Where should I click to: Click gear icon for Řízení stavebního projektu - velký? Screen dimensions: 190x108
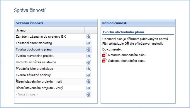click(x=89, y=88)
